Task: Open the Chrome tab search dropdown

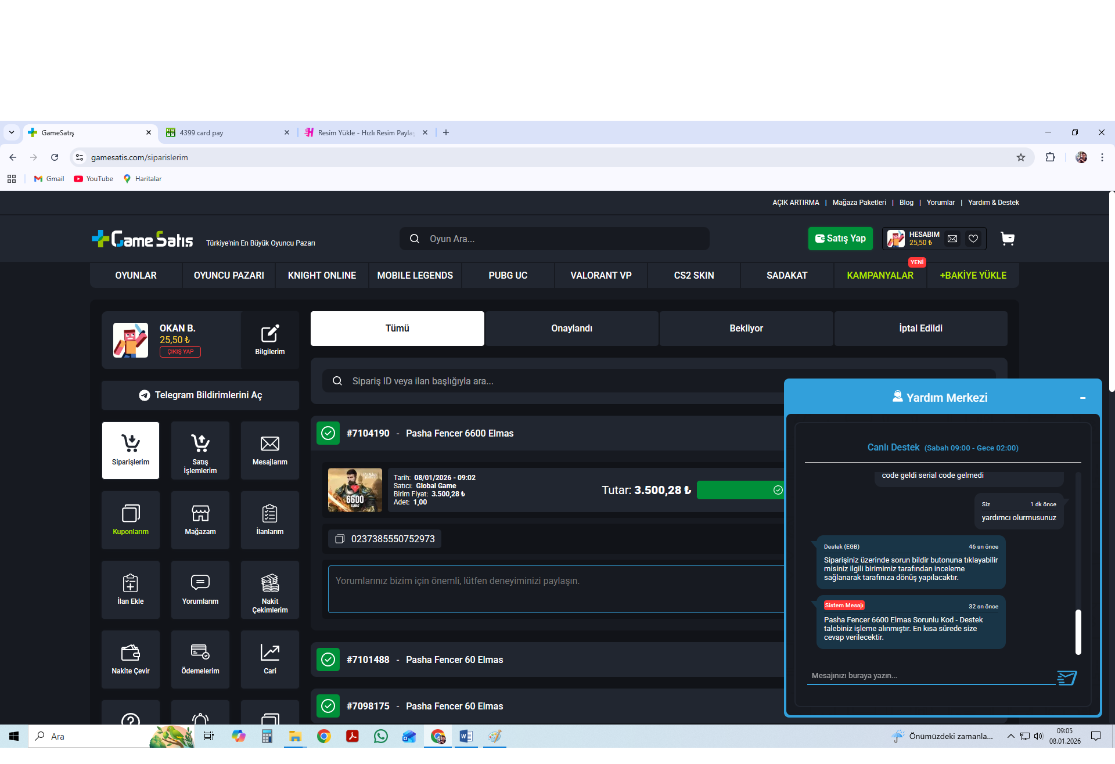Action: point(12,132)
